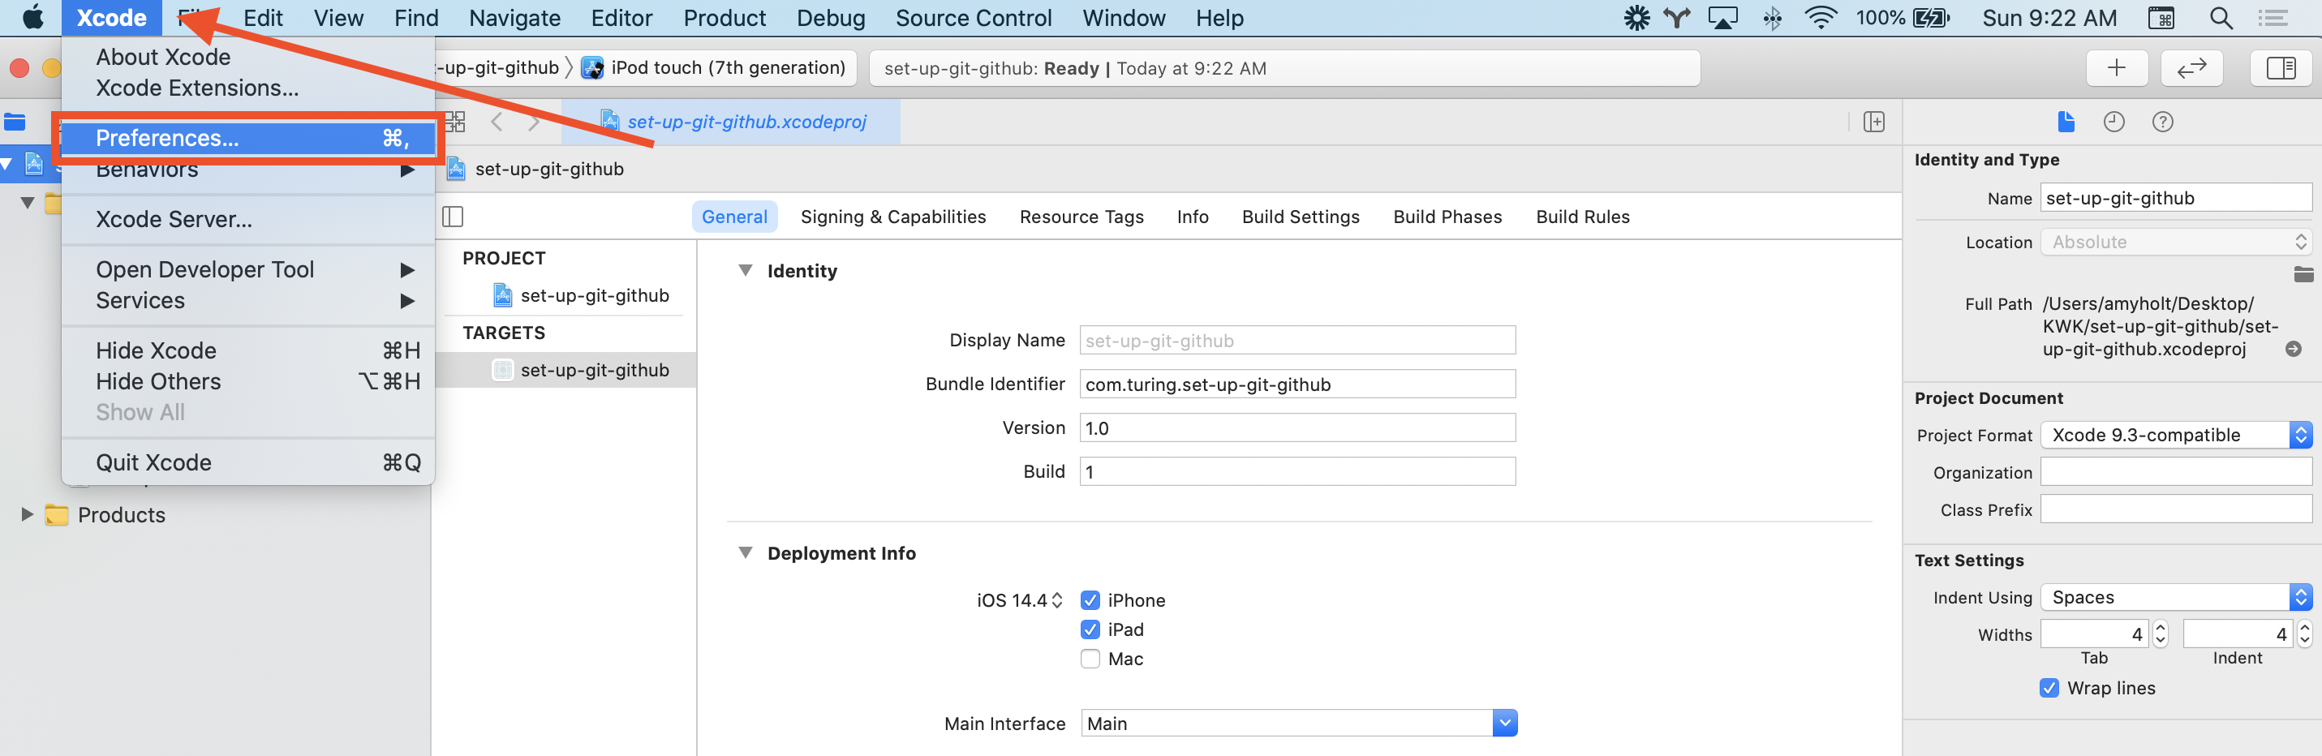Show the File inspector

tap(2066, 122)
